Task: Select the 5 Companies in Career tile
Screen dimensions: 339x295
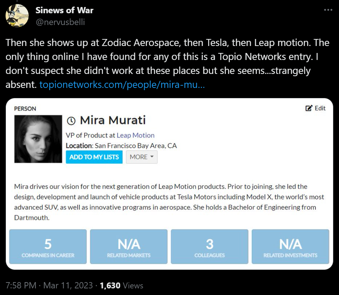Action: pyautogui.click(x=48, y=246)
